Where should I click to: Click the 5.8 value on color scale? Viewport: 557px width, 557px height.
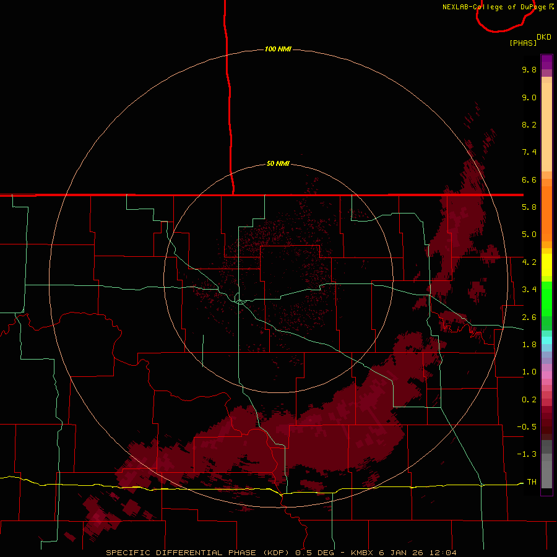point(529,207)
